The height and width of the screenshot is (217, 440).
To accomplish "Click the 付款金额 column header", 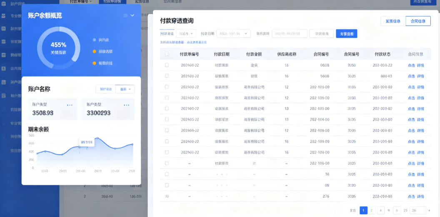I will point(254,54).
